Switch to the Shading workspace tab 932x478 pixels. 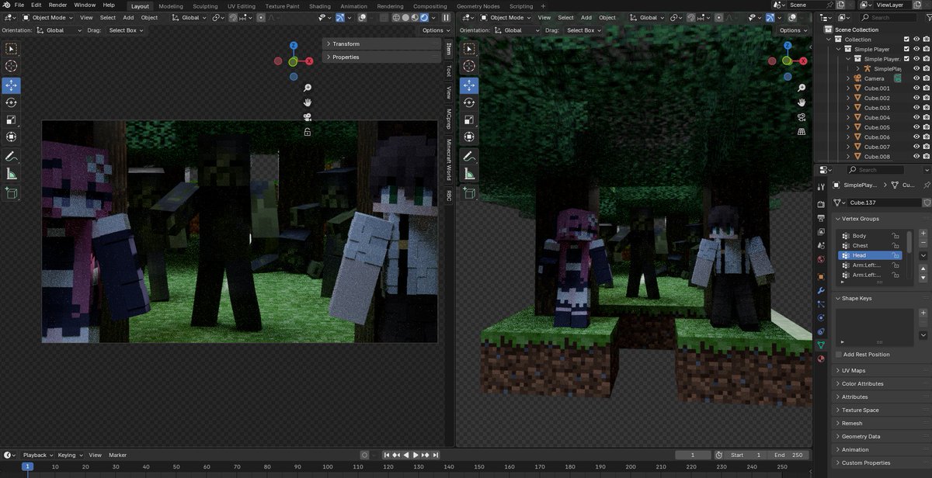click(319, 5)
